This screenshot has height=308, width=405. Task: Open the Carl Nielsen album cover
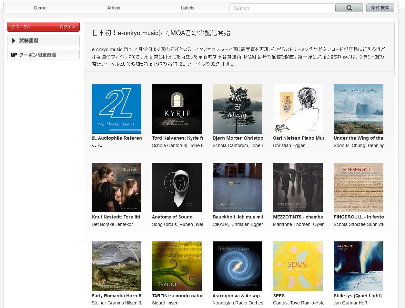(x=298, y=109)
